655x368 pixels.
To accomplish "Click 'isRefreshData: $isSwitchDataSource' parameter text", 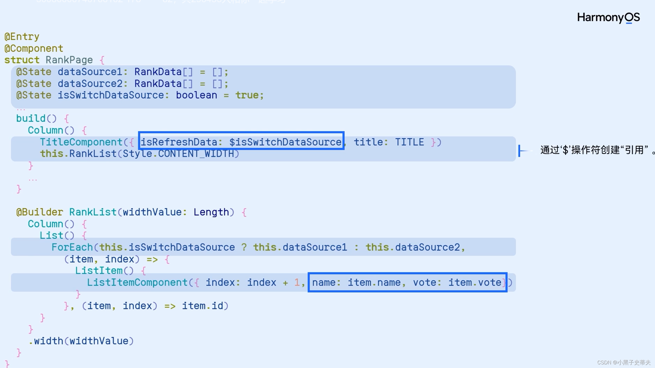I will [241, 142].
